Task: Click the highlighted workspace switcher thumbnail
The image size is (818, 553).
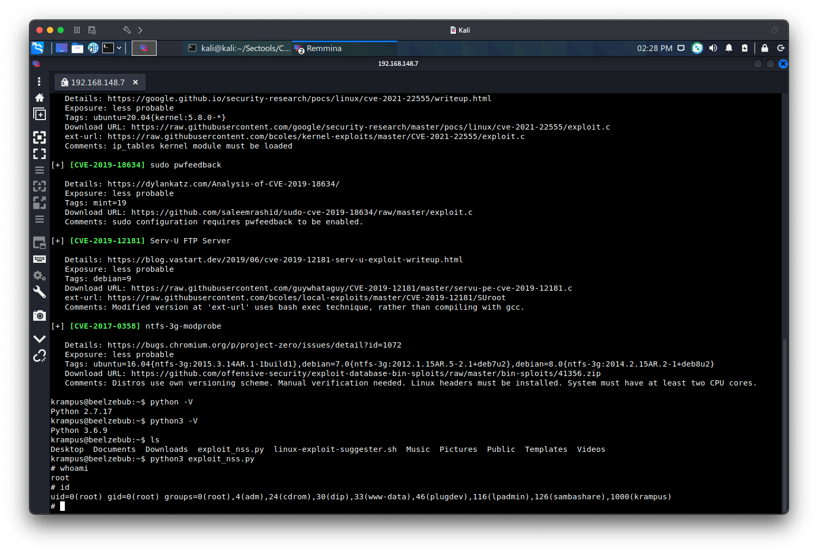Action: (144, 48)
